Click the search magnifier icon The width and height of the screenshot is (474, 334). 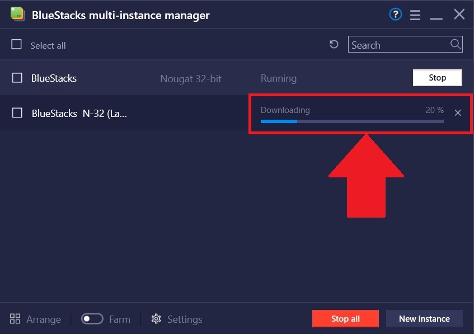point(456,44)
